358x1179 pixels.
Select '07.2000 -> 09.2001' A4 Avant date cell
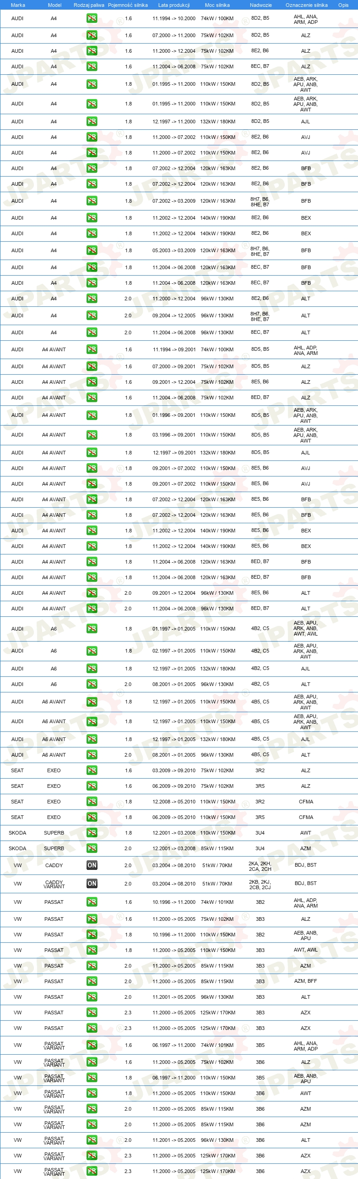[174, 366]
